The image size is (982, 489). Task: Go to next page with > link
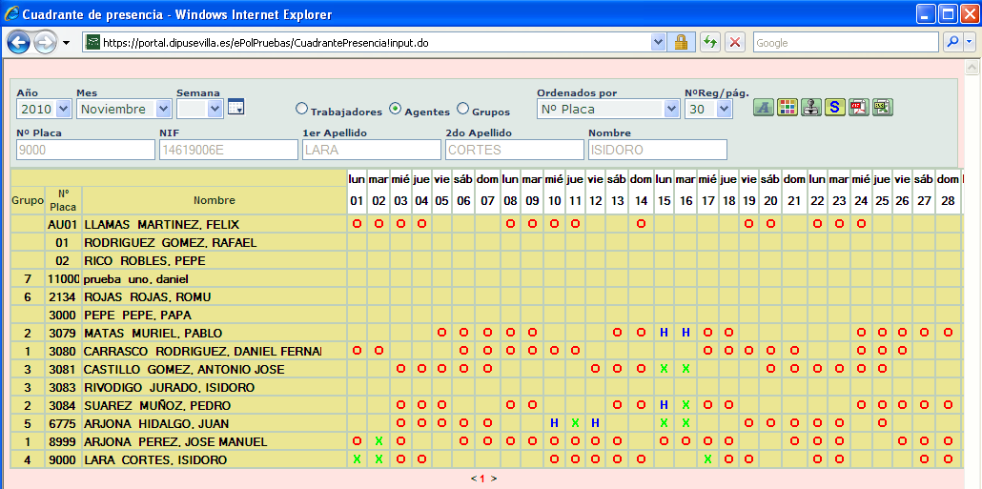[x=494, y=479]
